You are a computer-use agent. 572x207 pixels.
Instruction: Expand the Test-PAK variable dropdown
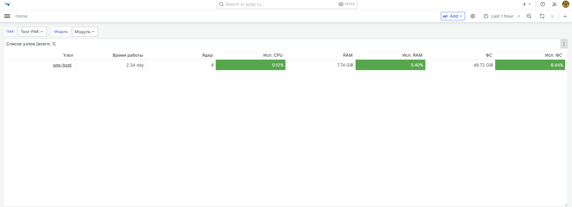[x=32, y=32]
